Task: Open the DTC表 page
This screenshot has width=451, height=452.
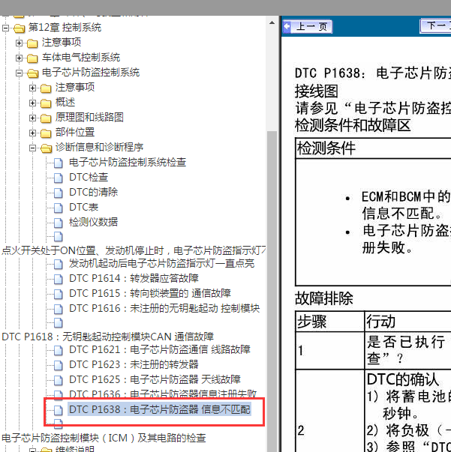Action: [84, 208]
